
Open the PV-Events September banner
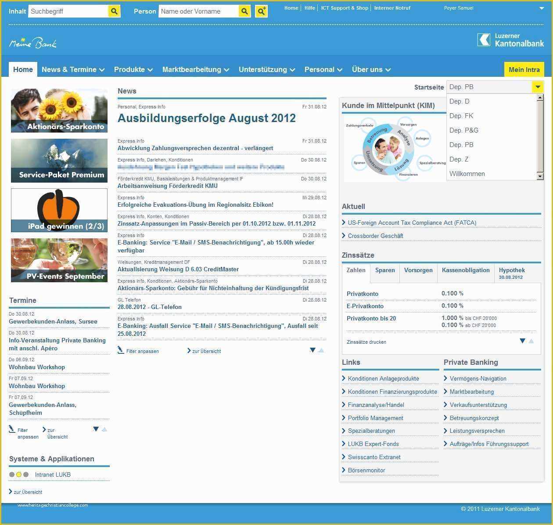click(x=59, y=260)
